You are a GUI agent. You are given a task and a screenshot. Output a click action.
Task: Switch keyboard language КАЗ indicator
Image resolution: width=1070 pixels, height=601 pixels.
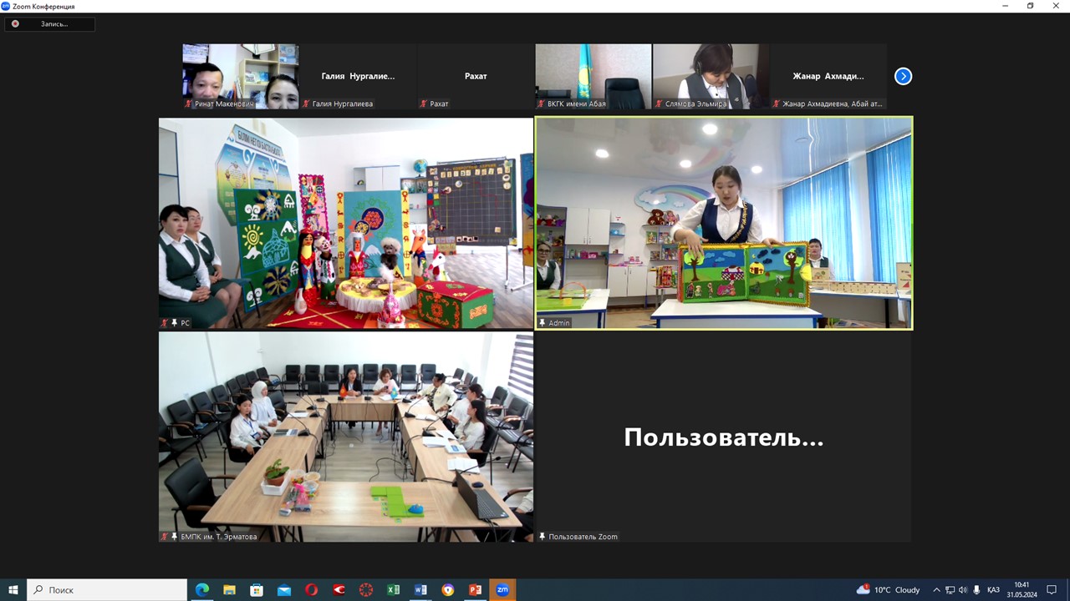click(993, 590)
